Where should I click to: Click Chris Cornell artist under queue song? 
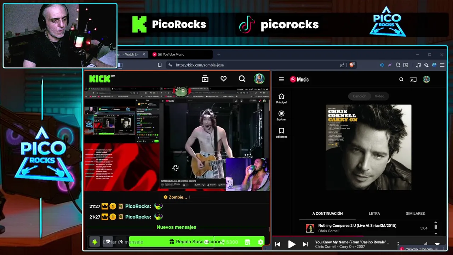pyautogui.click(x=329, y=231)
